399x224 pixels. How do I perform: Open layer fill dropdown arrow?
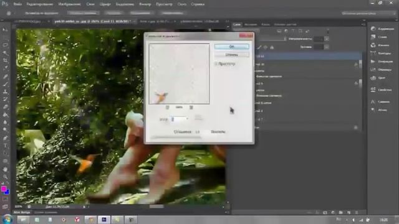pos(327,47)
